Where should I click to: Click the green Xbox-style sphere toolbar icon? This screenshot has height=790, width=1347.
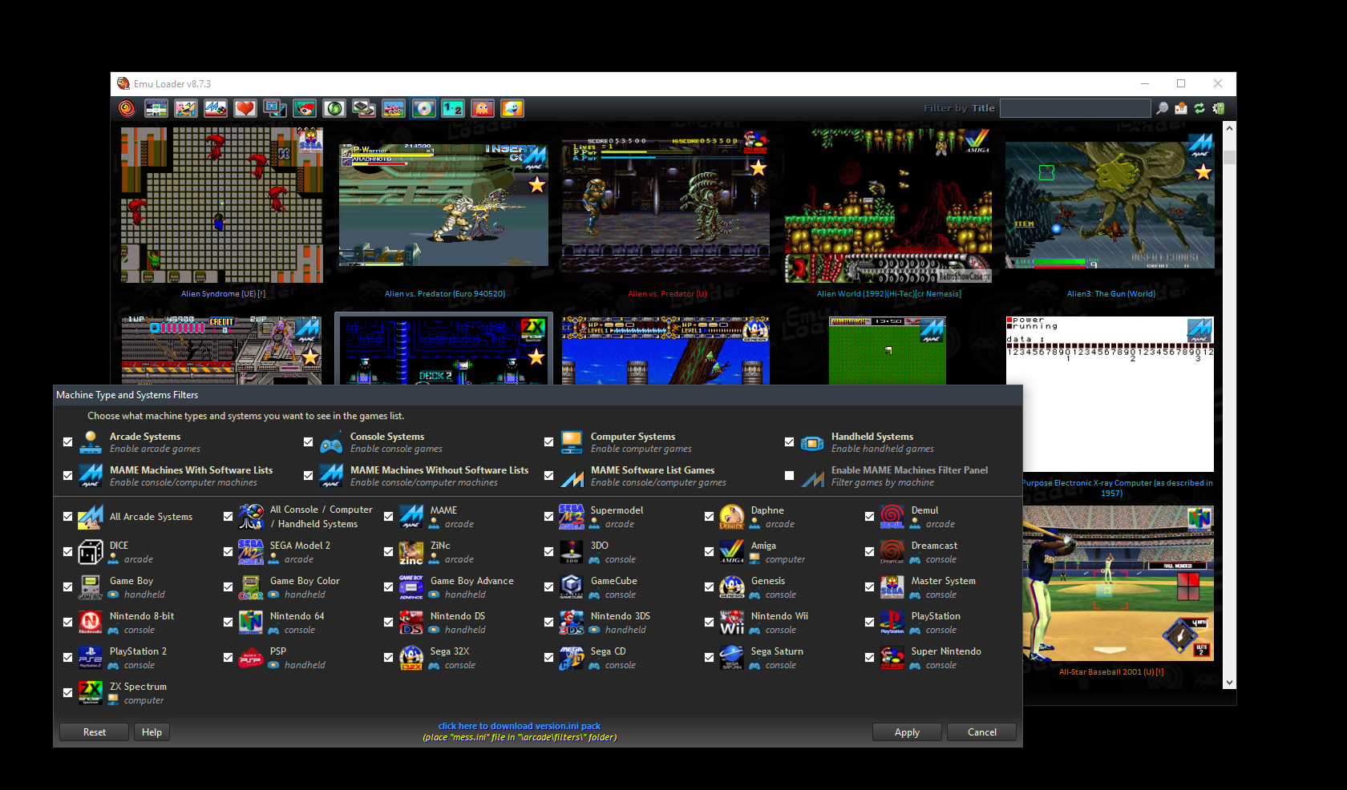coord(334,108)
